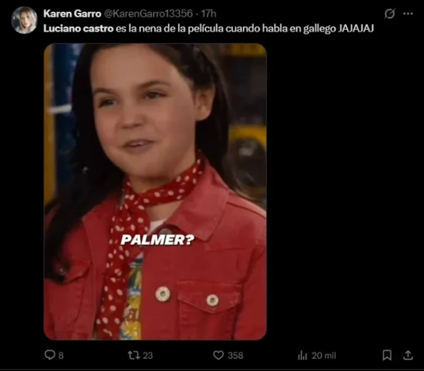Click the "PALMER?" caption on the image

[x=157, y=240]
